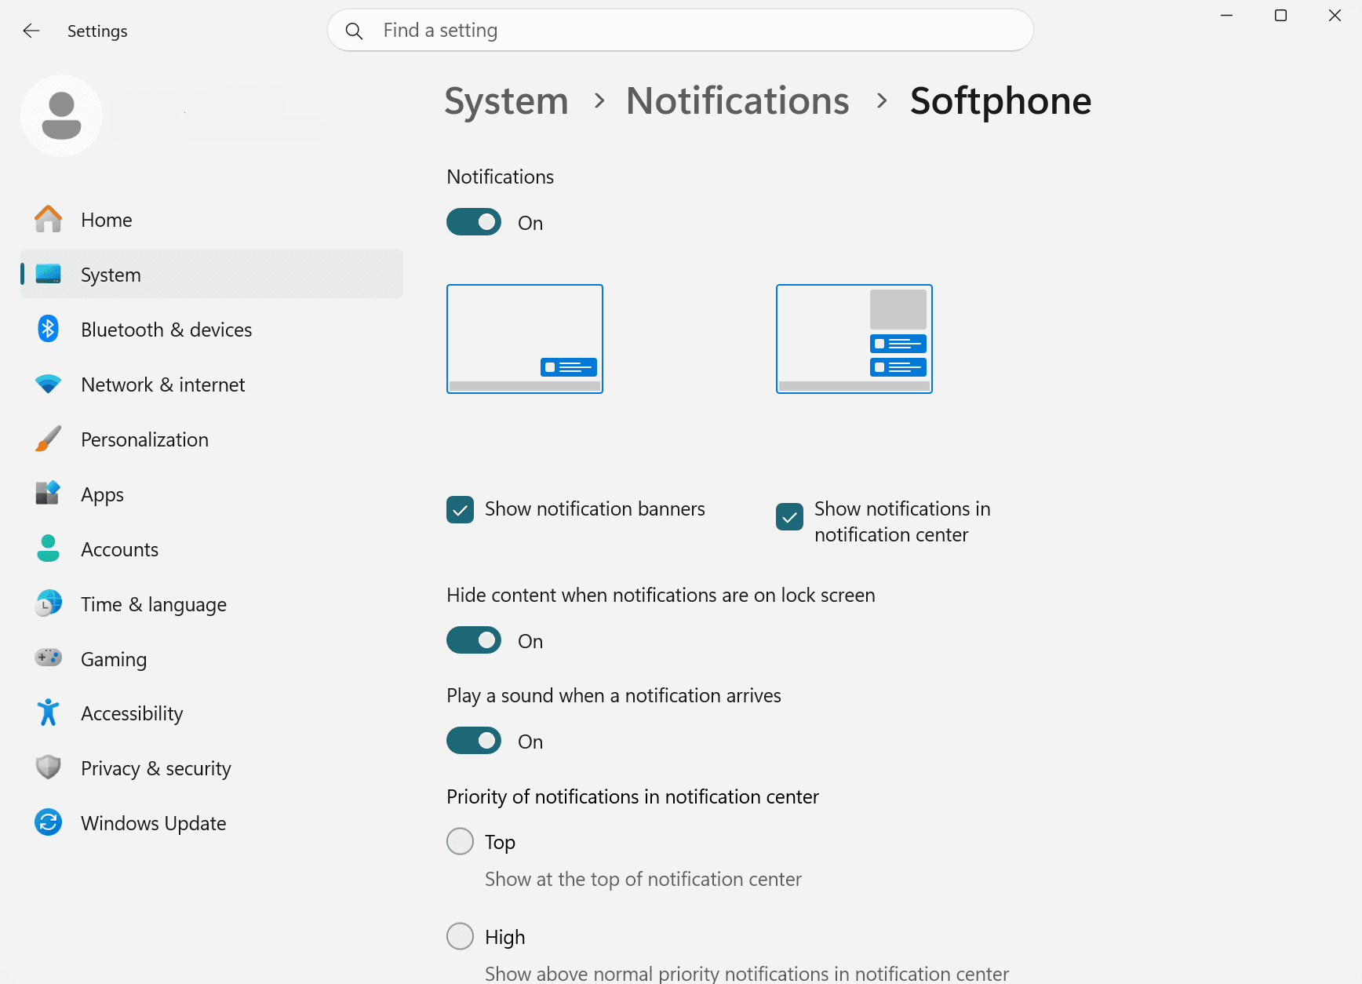Minimize the Settings window
Viewport: 1362px width, 984px height.
[x=1227, y=16]
